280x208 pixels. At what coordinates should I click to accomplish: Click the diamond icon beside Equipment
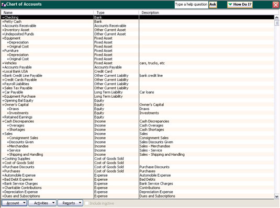[3, 38]
